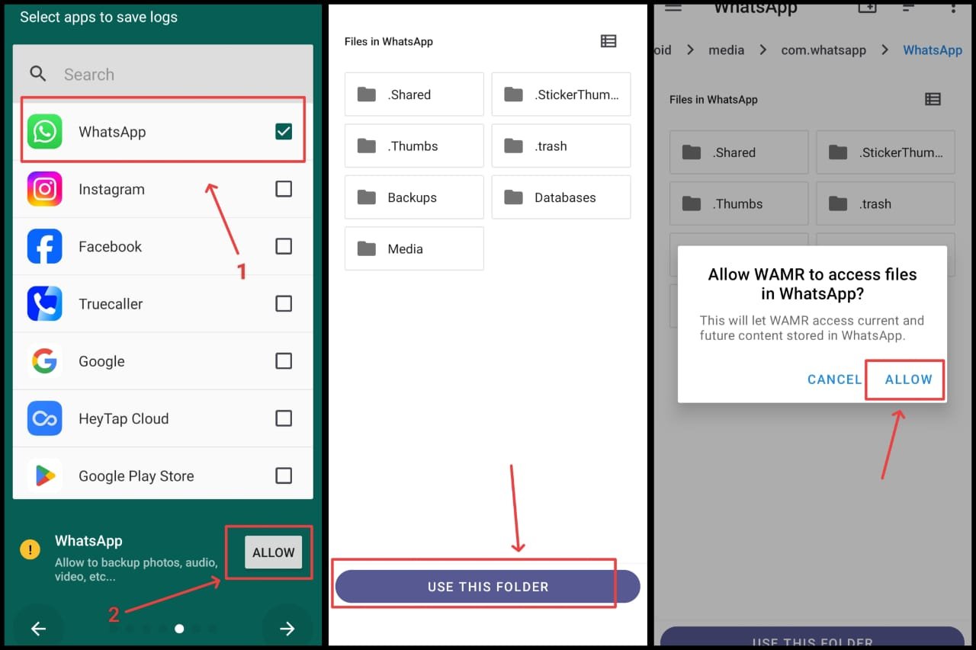
Task: Open the dimmed .Shared folder behind the dialog
Action: pyautogui.click(x=739, y=152)
